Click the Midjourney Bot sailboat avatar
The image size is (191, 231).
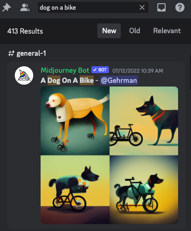pyautogui.click(x=24, y=75)
